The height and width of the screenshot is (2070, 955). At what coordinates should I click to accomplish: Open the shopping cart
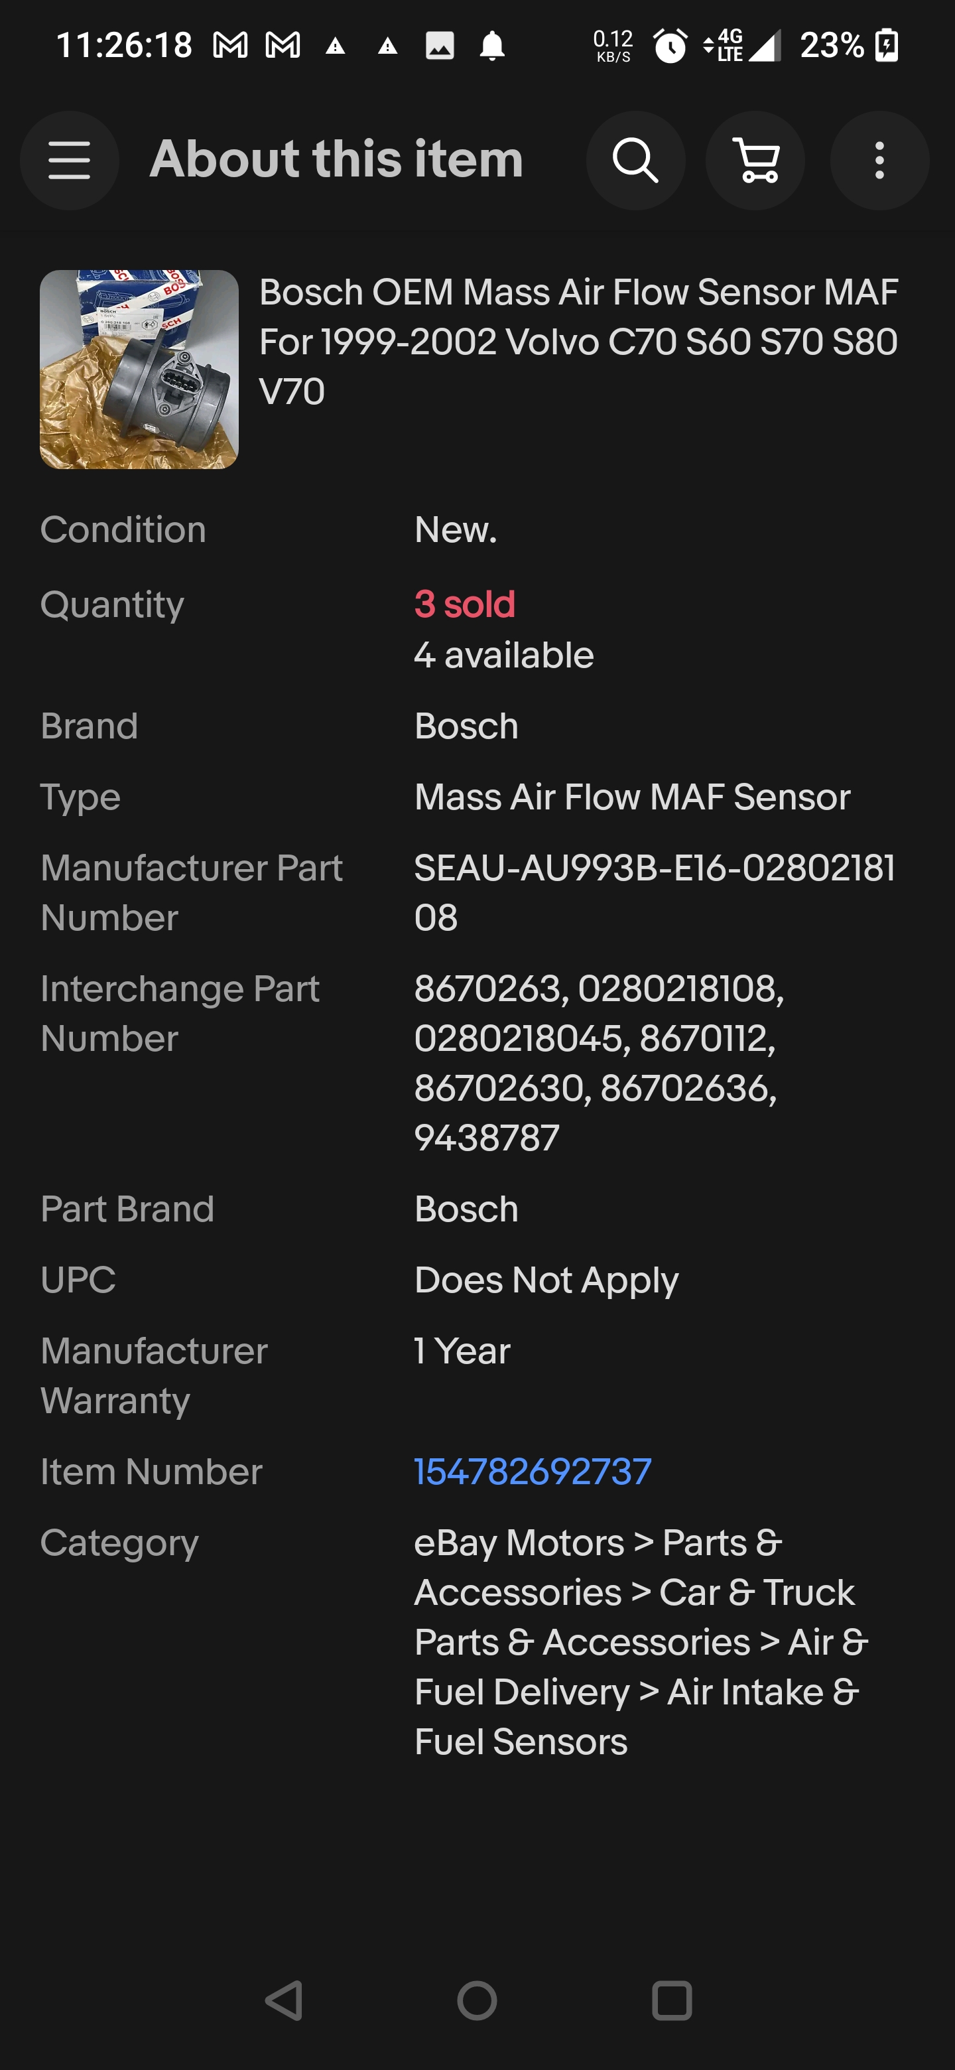755,160
